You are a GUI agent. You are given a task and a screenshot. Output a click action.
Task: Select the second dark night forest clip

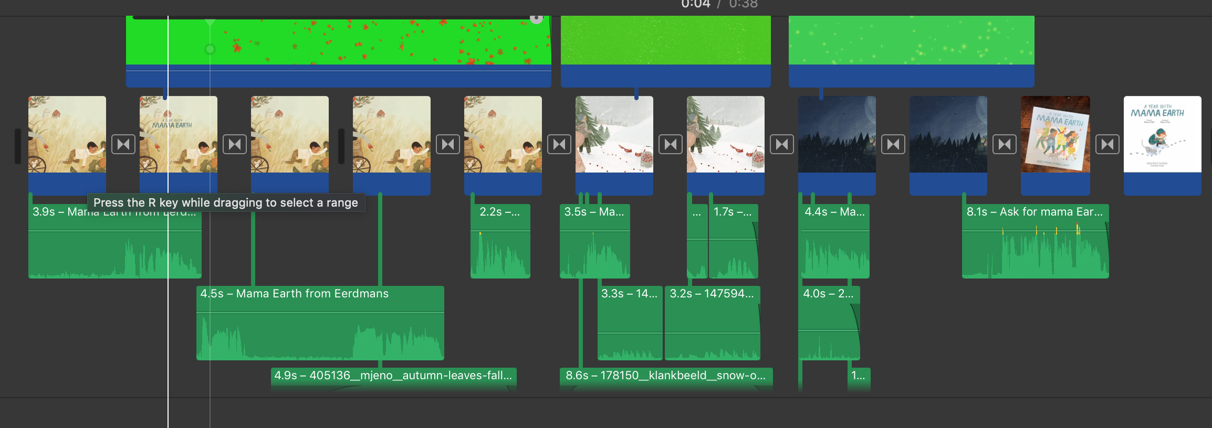coord(948,145)
